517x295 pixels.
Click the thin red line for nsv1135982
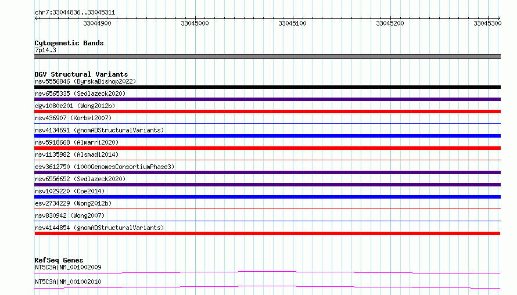pos(267,160)
